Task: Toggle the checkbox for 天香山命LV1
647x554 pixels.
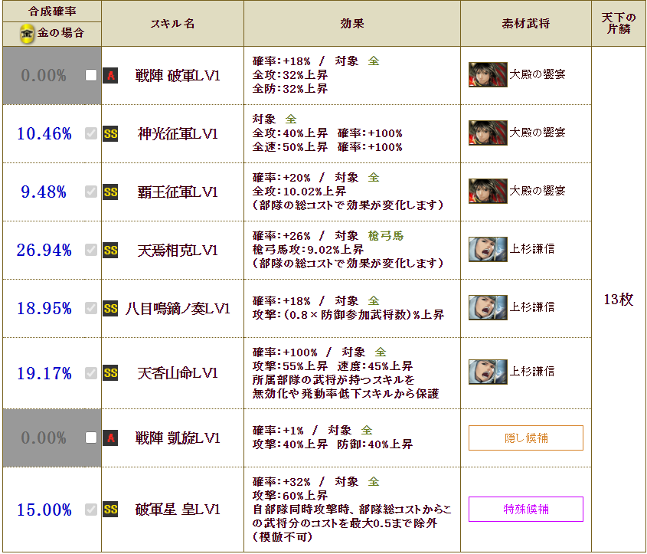Action: click(x=91, y=373)
